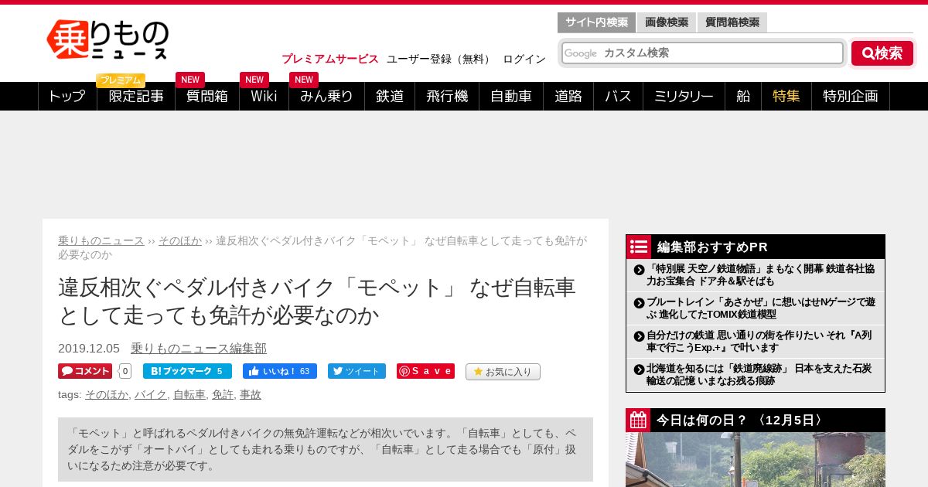Click arrow bullet beside ブルートレイン「あさかぜ」
The width and height of the screenshot is (928, 487).
pos(639,303)
